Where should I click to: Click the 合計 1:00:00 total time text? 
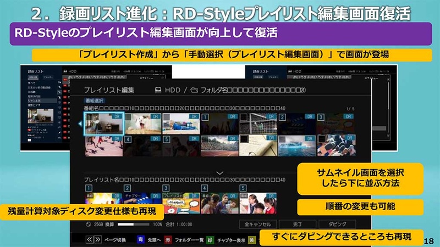coord(179,224)
